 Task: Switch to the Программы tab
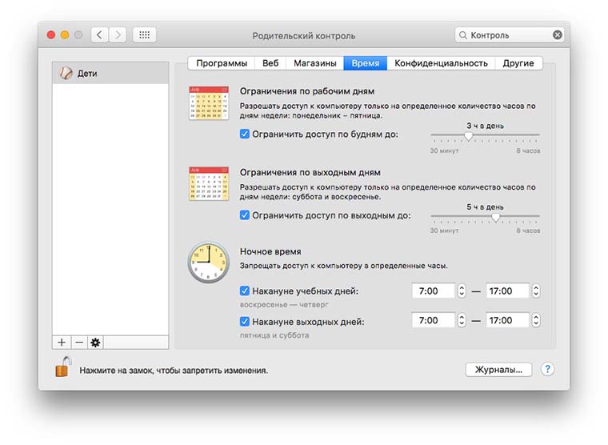(222, 63)
